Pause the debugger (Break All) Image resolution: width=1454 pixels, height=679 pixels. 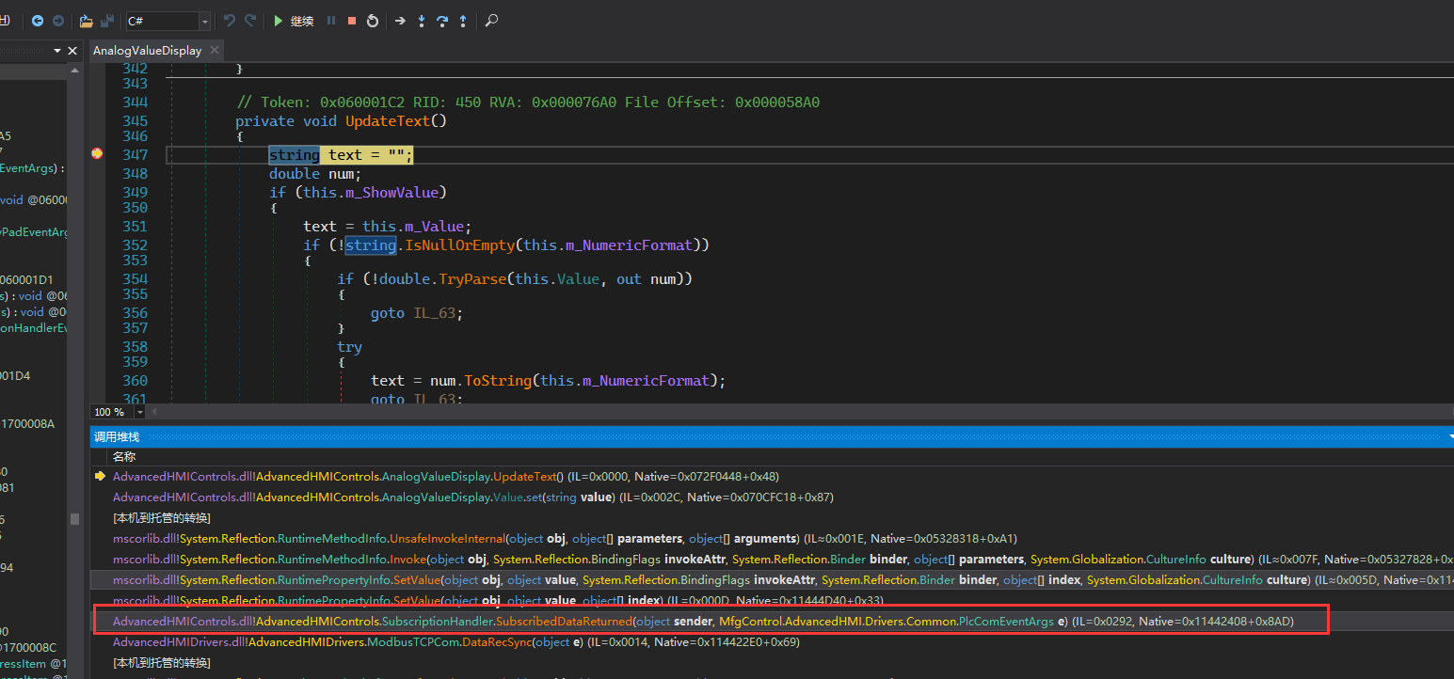tap(331, 21)
